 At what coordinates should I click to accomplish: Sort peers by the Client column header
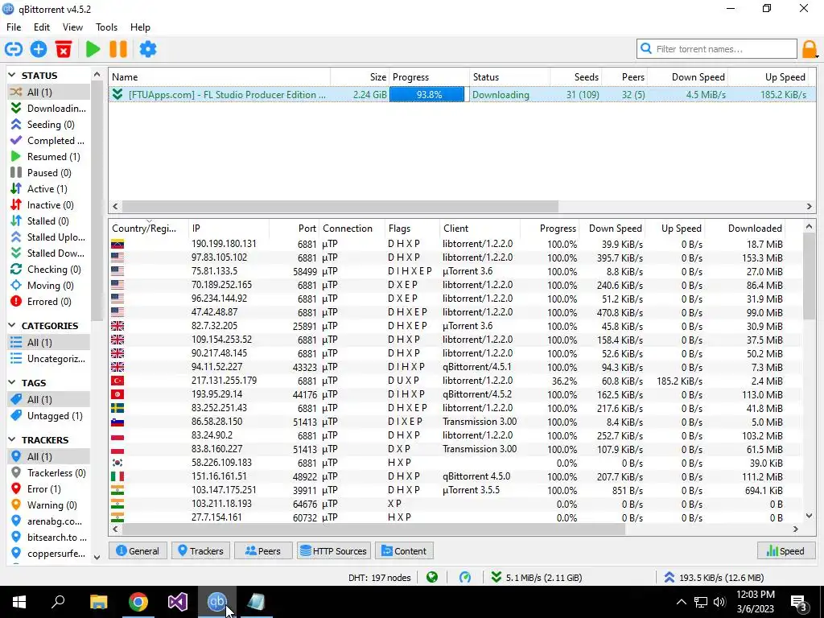click(480, 229)
